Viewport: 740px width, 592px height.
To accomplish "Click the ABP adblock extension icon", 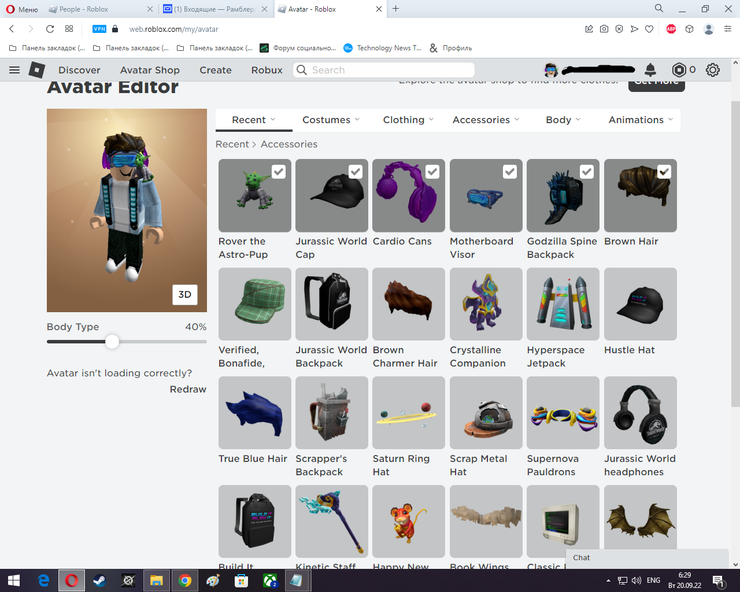I will (671, 29).
